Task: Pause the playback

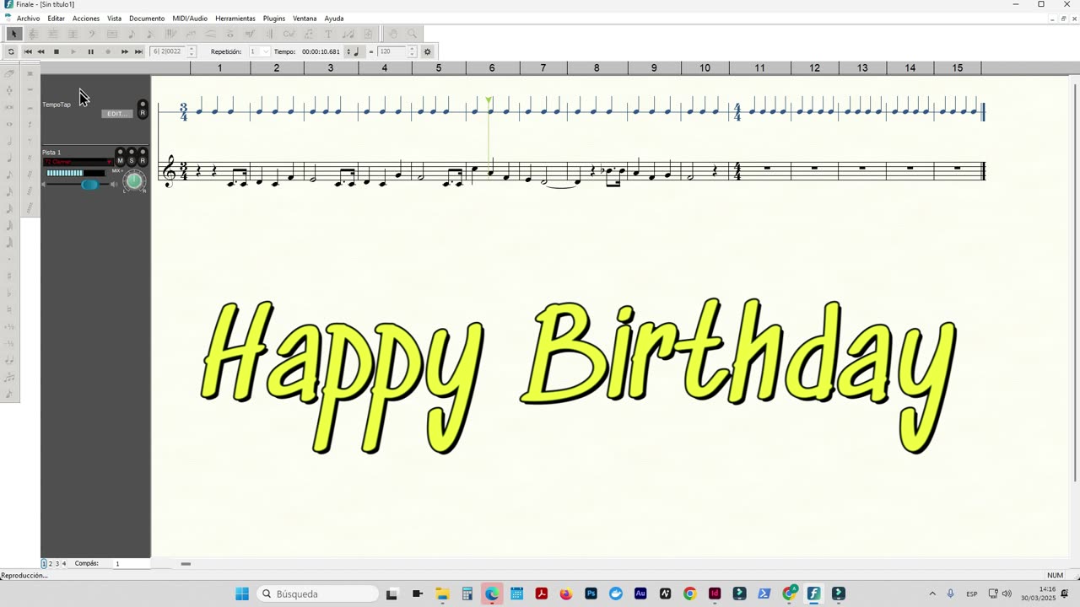Action: (91, 51)
